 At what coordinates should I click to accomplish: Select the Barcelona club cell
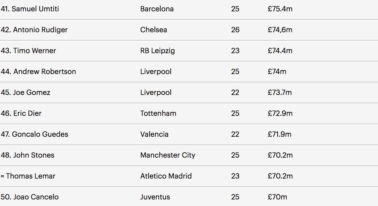coord(157,9)
